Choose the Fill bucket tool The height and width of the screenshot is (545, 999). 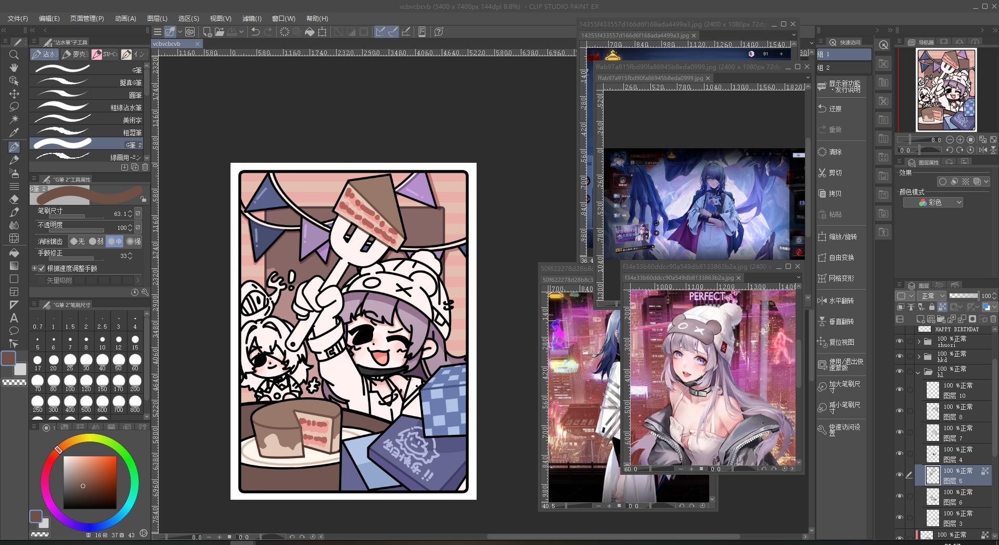click(x=14, y=253)
